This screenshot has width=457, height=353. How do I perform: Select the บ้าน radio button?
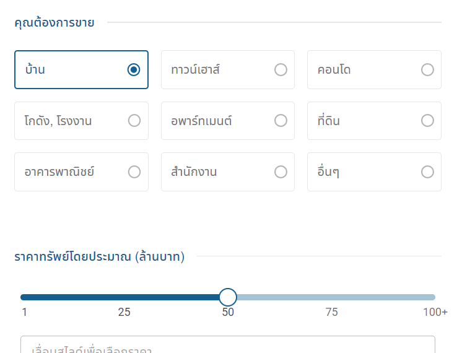pos(134,70)
